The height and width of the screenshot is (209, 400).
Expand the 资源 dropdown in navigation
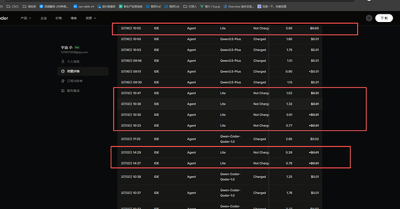pyautogui.click(x=91, y=18)
